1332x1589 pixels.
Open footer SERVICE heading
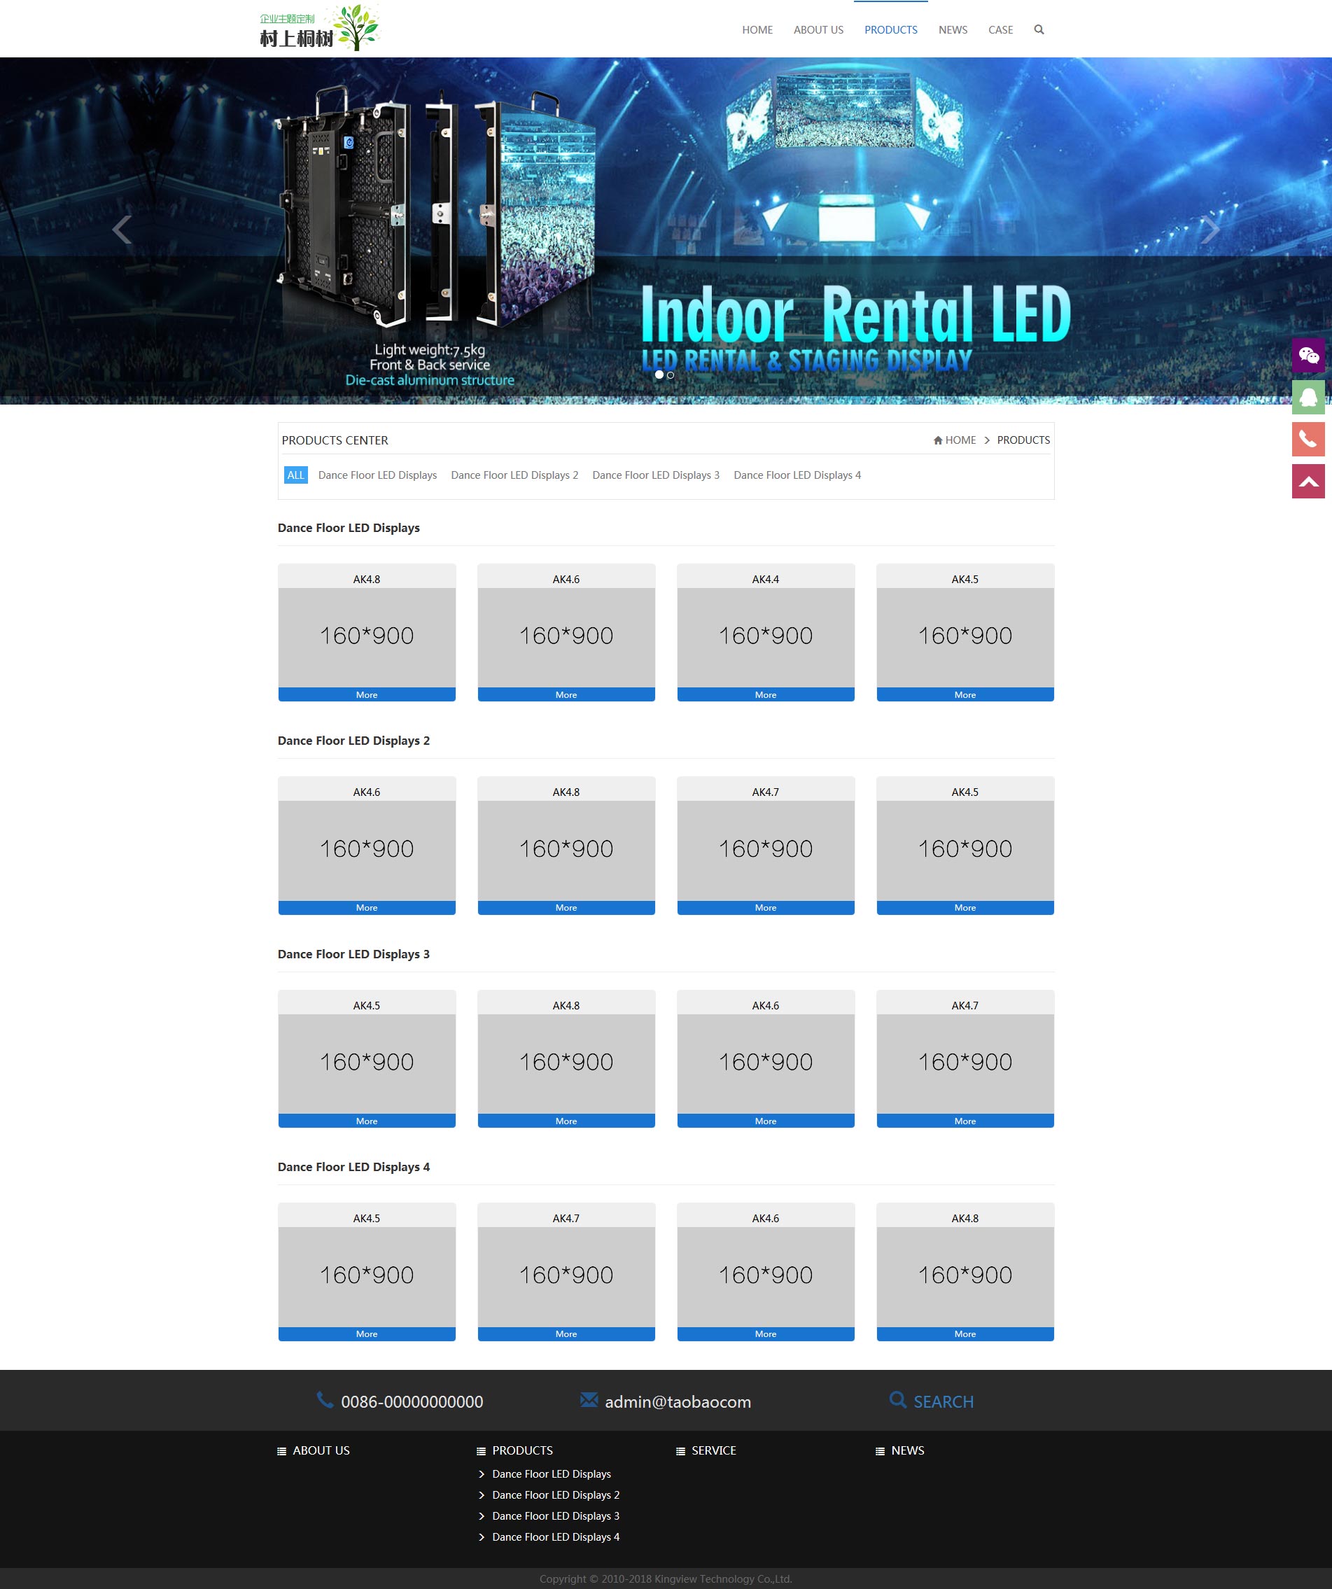coord(714,1450)
